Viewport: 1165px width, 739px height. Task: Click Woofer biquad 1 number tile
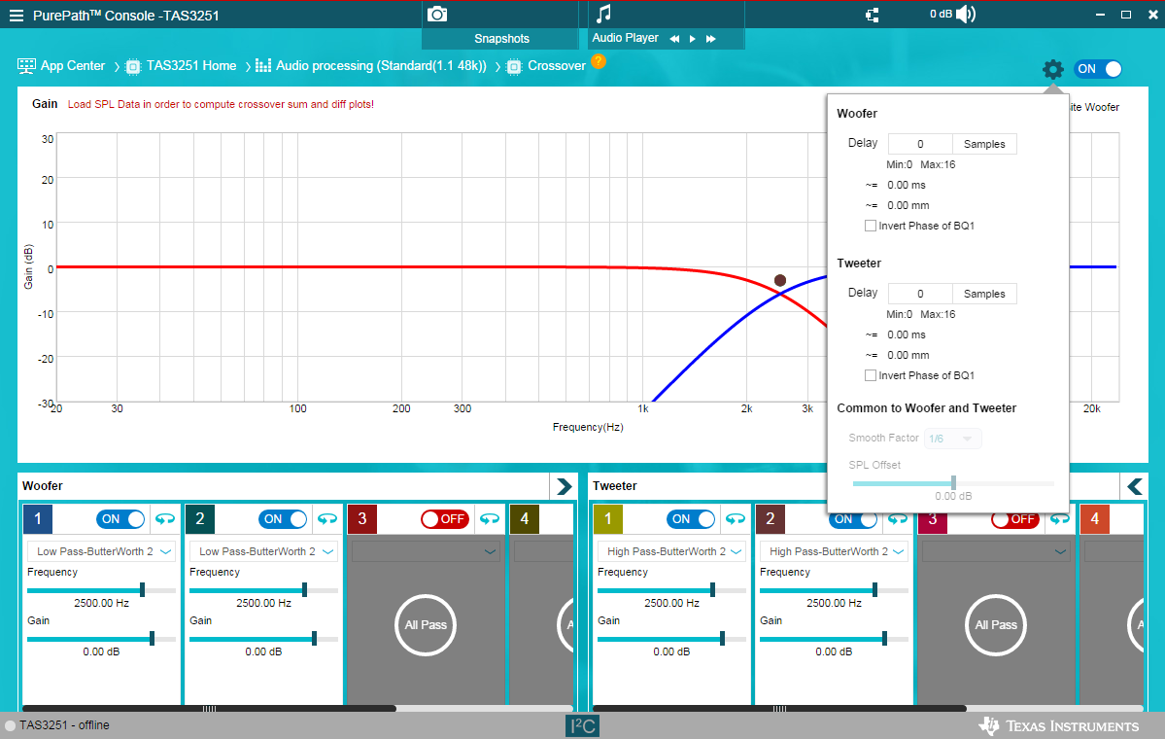click(x=38, y=519)
